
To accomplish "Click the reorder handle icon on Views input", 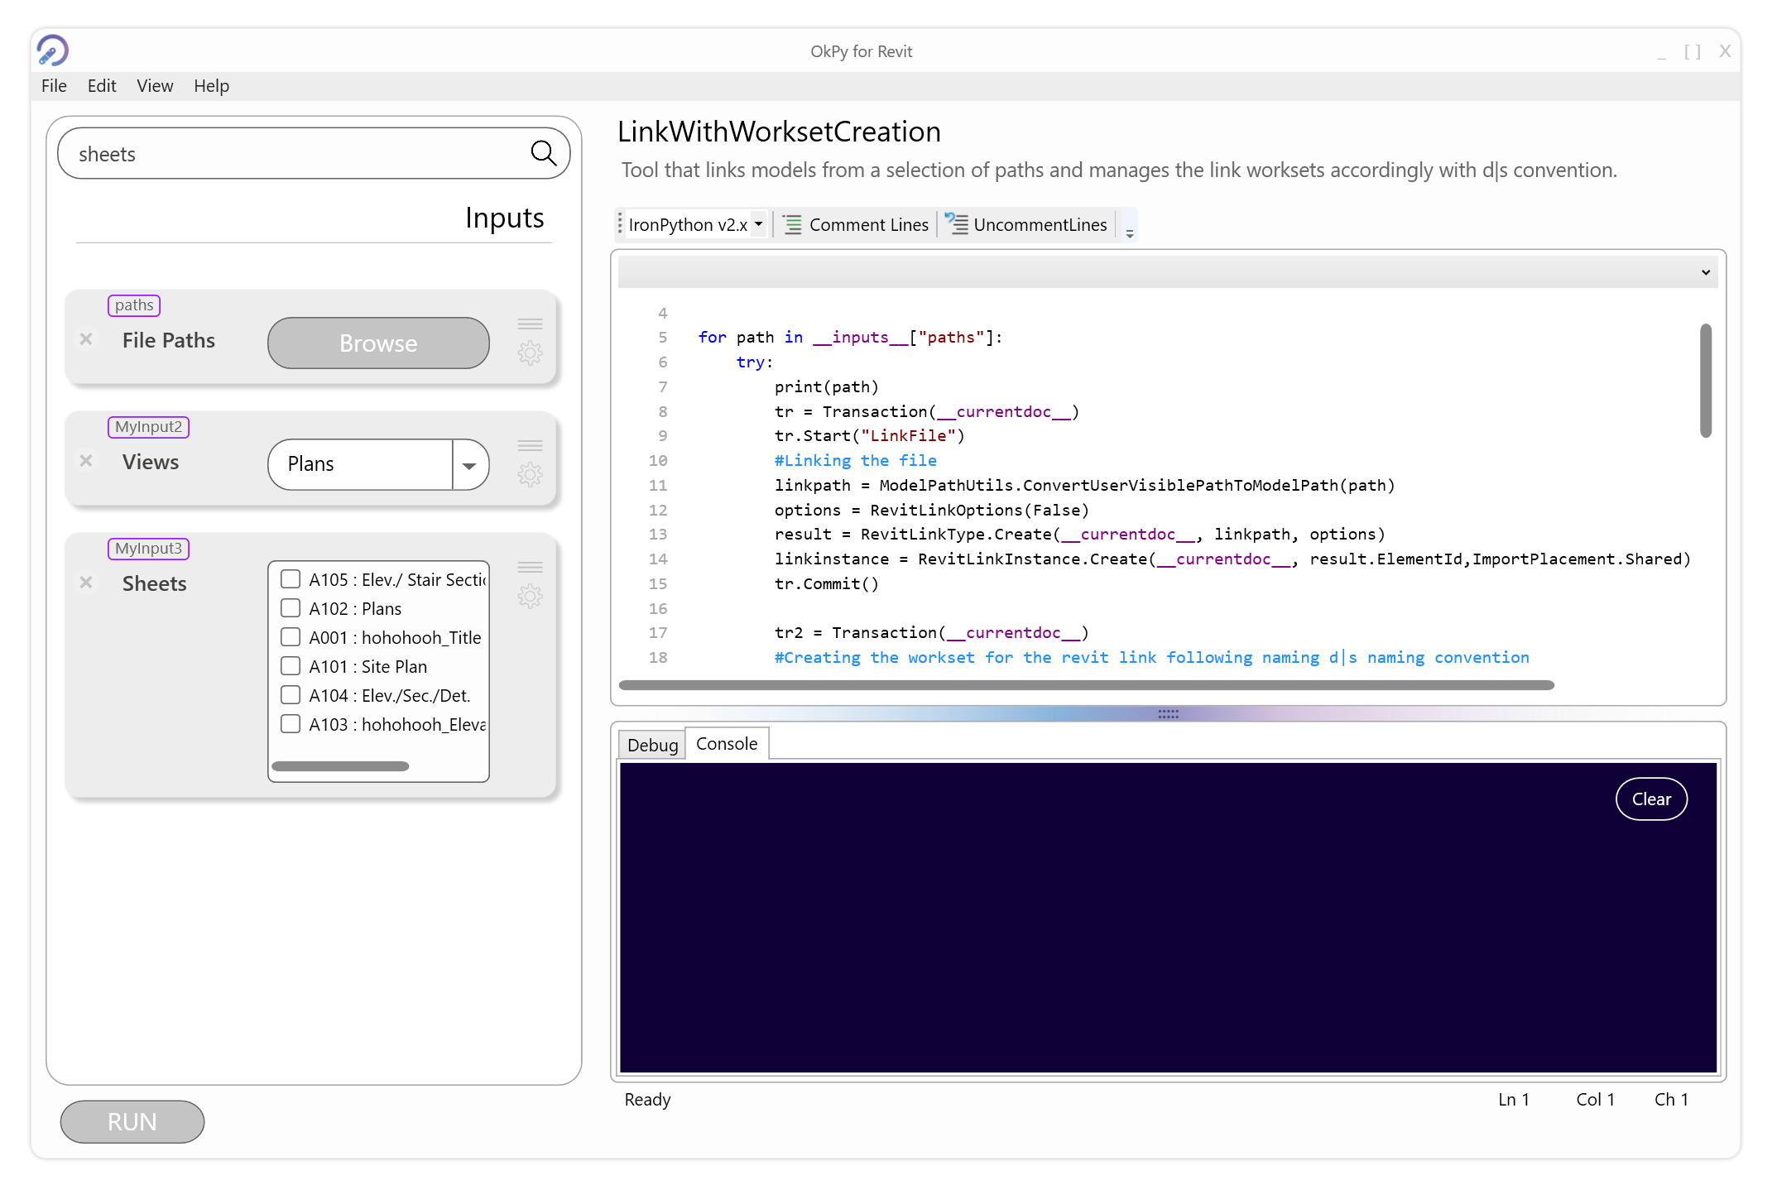I will 531,445.
